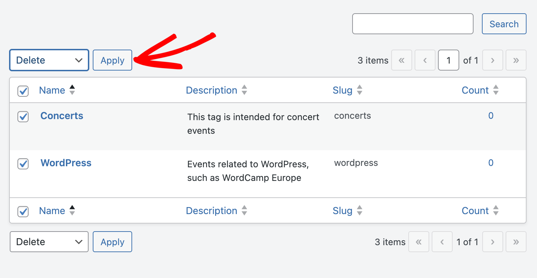The width and height of the screenshot is (537, 278).
Task: Click the Search button
Action: [x=504, y=24]
